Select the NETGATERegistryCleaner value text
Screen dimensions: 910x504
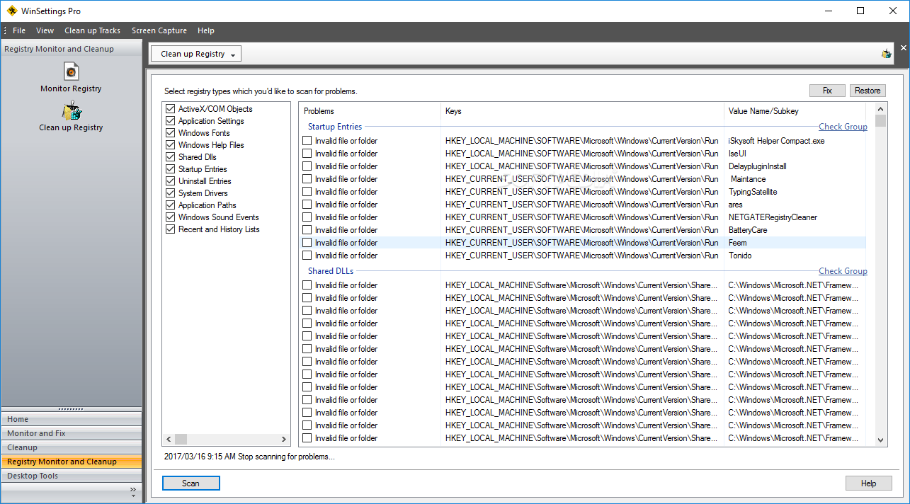[773, 217]
